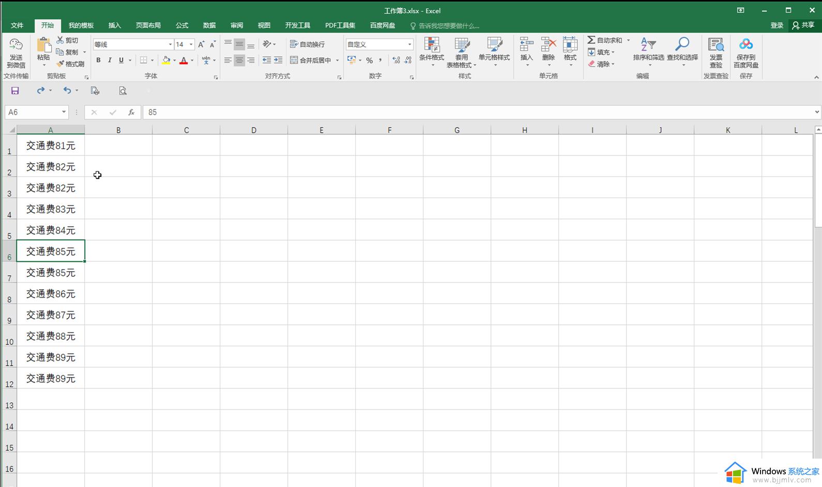822x487 pixels.
Task: Toggle italic formatting
Action: (110, 60)
